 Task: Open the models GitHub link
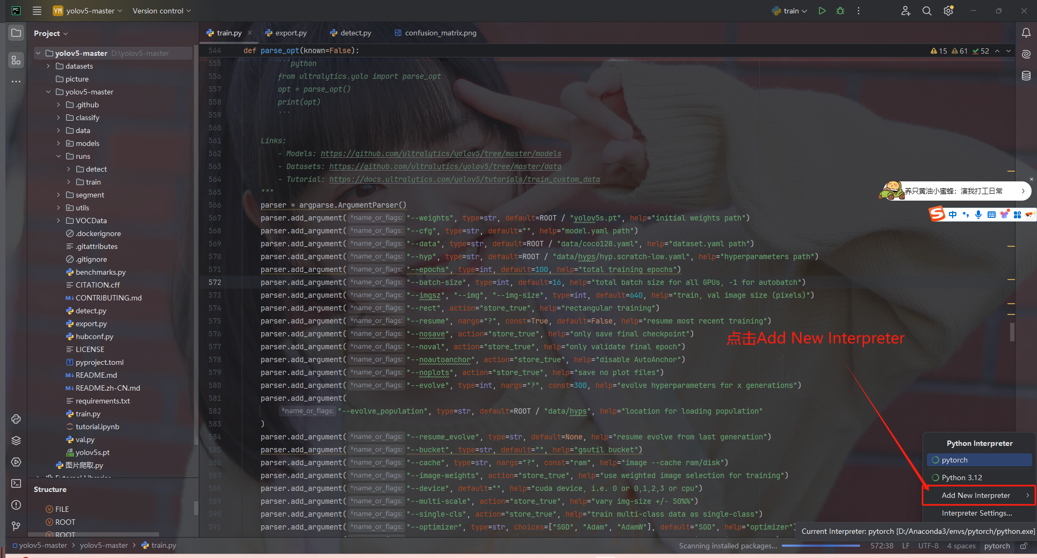[x=441, y=153]
